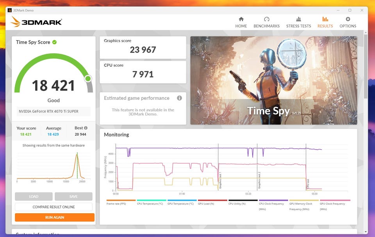
Task: Toggle CPU Clock Frequency legend swatch
Action: 273,200
